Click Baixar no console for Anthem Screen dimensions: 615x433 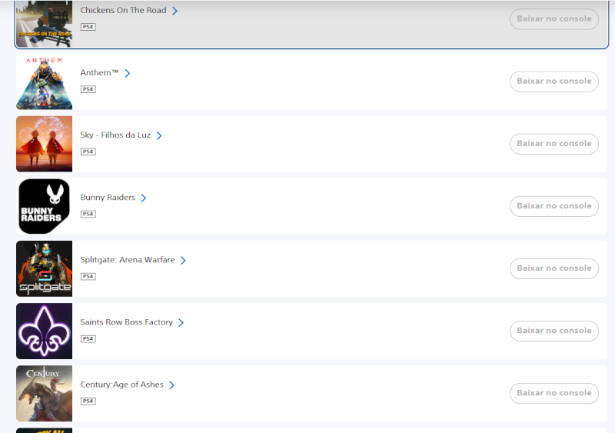pyautogui.click(x=554, y=82)
